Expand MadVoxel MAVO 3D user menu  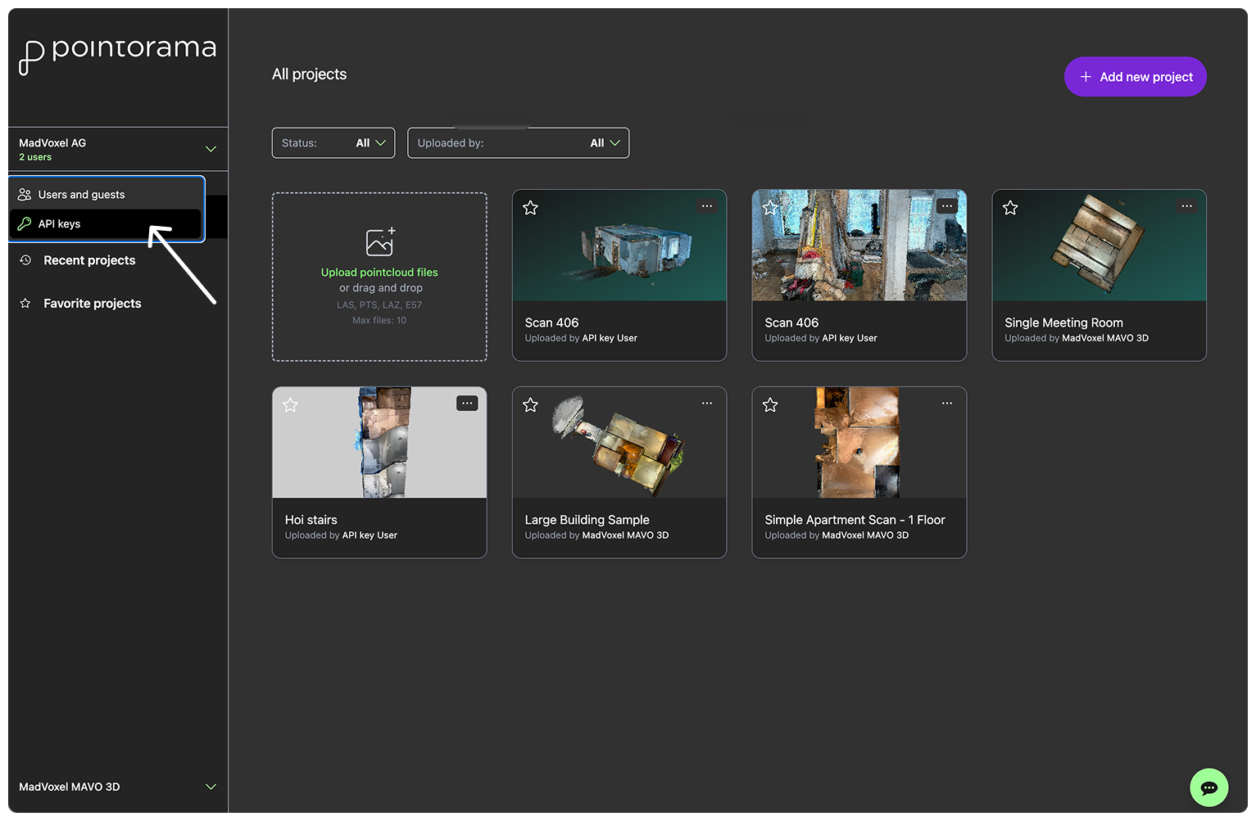point(211,787)
